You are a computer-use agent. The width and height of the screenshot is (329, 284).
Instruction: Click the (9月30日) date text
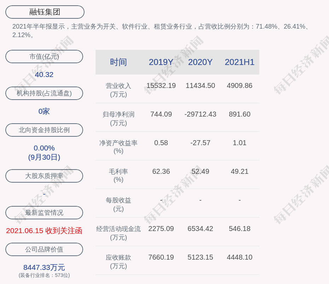[44, 157]
